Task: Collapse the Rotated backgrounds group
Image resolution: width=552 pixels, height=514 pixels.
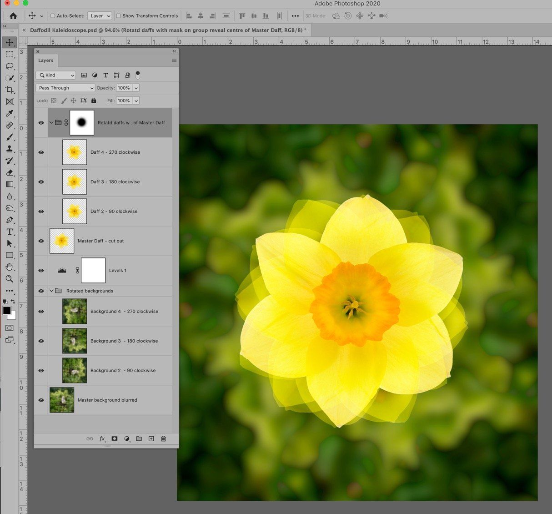Action: tap(51, 291)
